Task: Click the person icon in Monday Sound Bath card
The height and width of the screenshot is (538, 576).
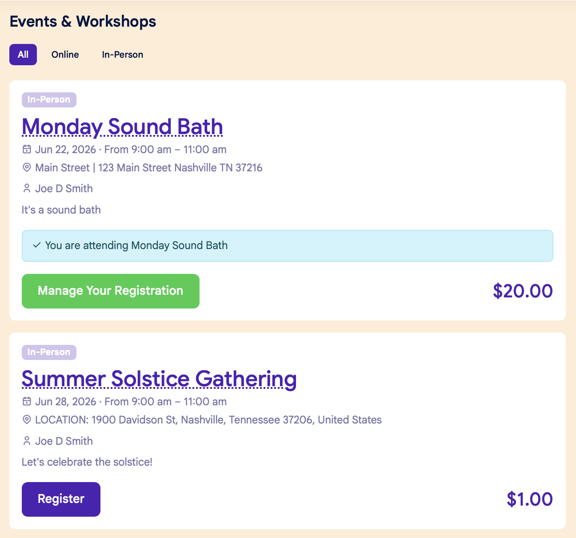Action: point(27,188)
